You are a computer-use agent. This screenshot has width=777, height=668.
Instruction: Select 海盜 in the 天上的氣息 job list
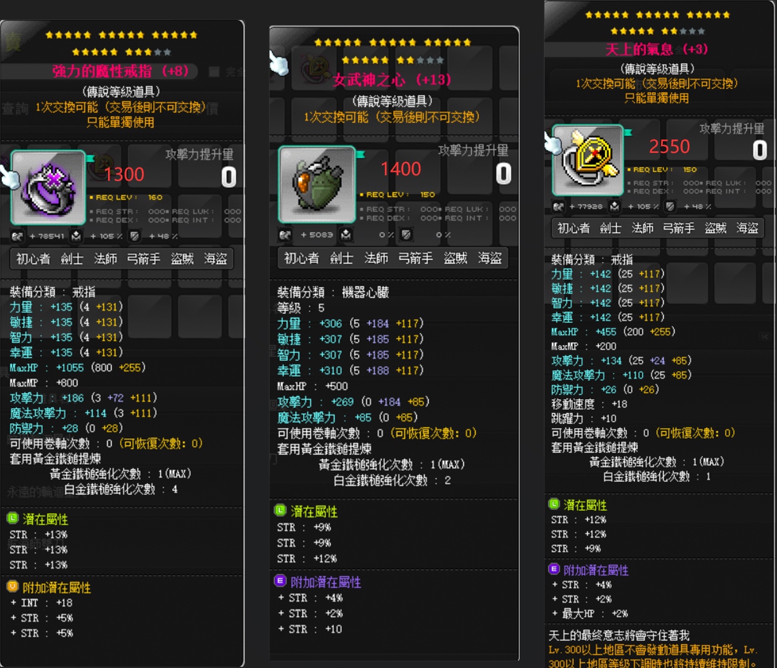point(747,228)
